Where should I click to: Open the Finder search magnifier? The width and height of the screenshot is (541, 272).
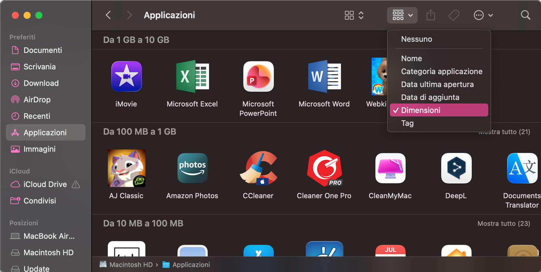pyautogui.click(x=525, y=15)
